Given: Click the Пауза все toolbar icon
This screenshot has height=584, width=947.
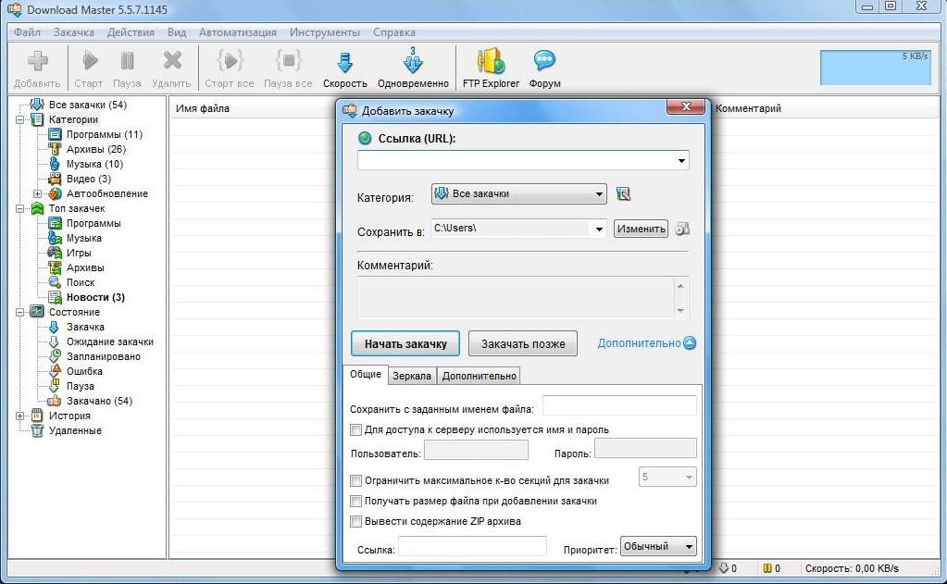Looking at the screenshot, I should click(288, 60).
